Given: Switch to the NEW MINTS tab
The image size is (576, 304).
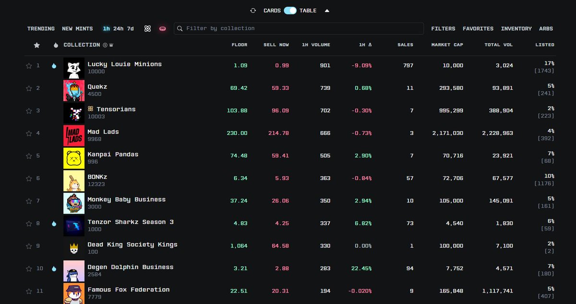Looking at the screenshot, I should pos(77,29).
